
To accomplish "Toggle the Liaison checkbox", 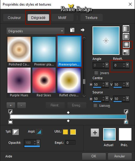I will click(x=95, y=106).
